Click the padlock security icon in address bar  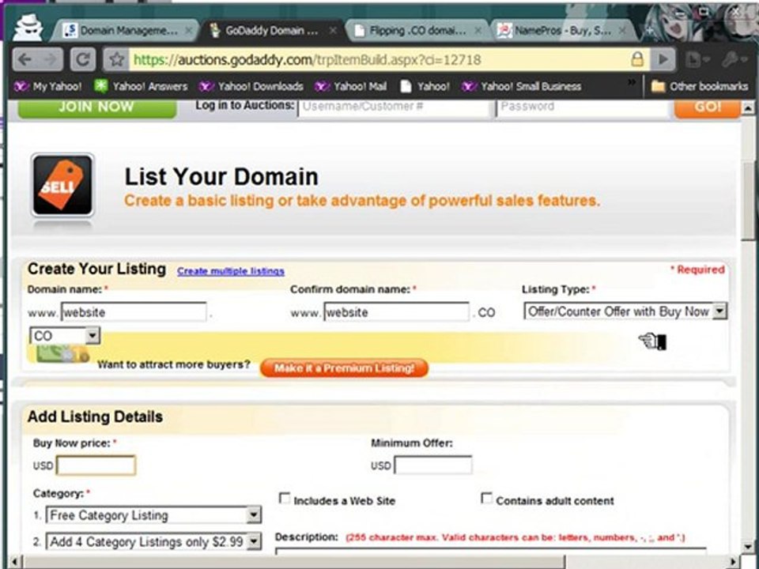pyautogui.click(x=637, y=59)
